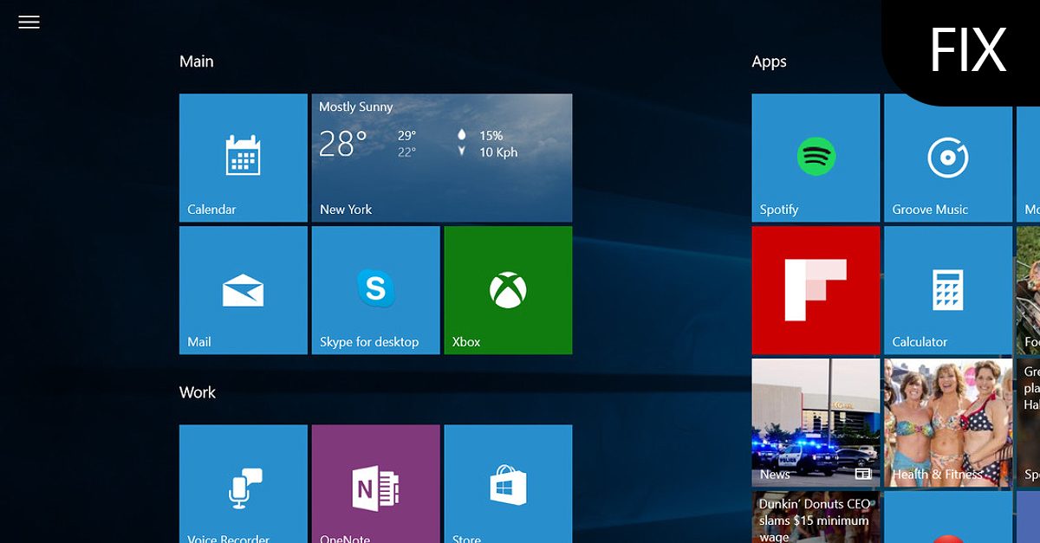The height and width of the screenshot is (543, 1040).
Task: Open the Dunkin' Donuts CEO headline tile
Action: coord(816,518)
